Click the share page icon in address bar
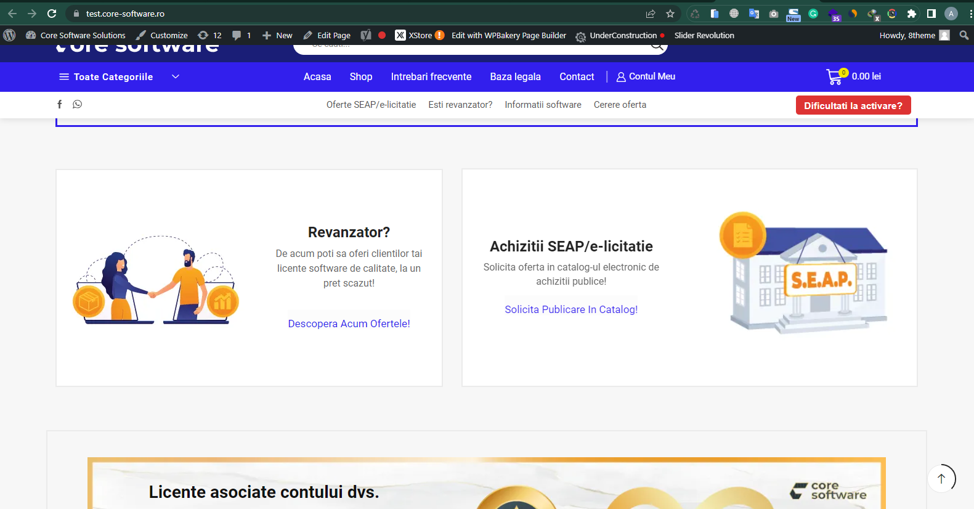Screen dimensions: 974x509 [x=651, y=14]
